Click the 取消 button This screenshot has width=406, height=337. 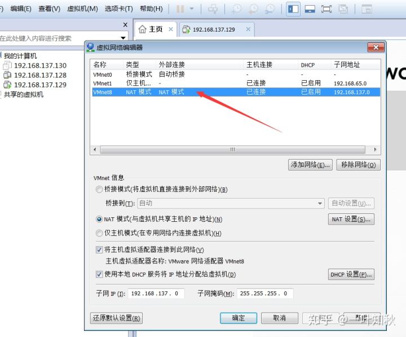pos(280,318)
